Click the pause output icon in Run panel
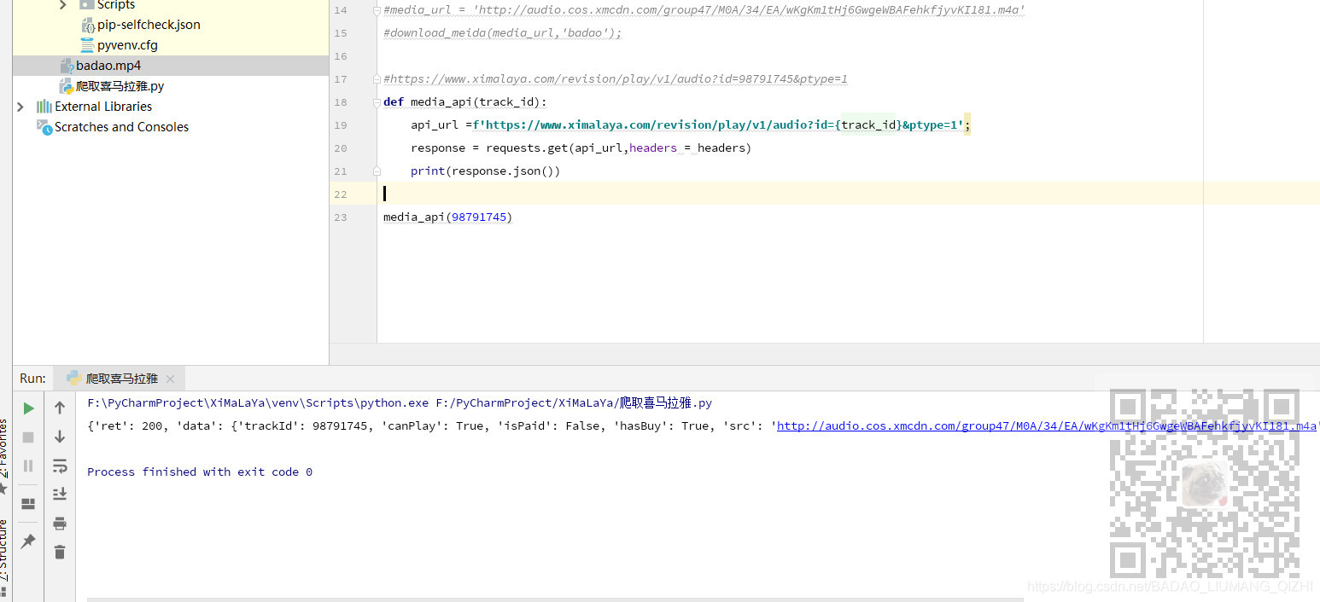This screenshot has width=1320, height=602. (28, 466)
